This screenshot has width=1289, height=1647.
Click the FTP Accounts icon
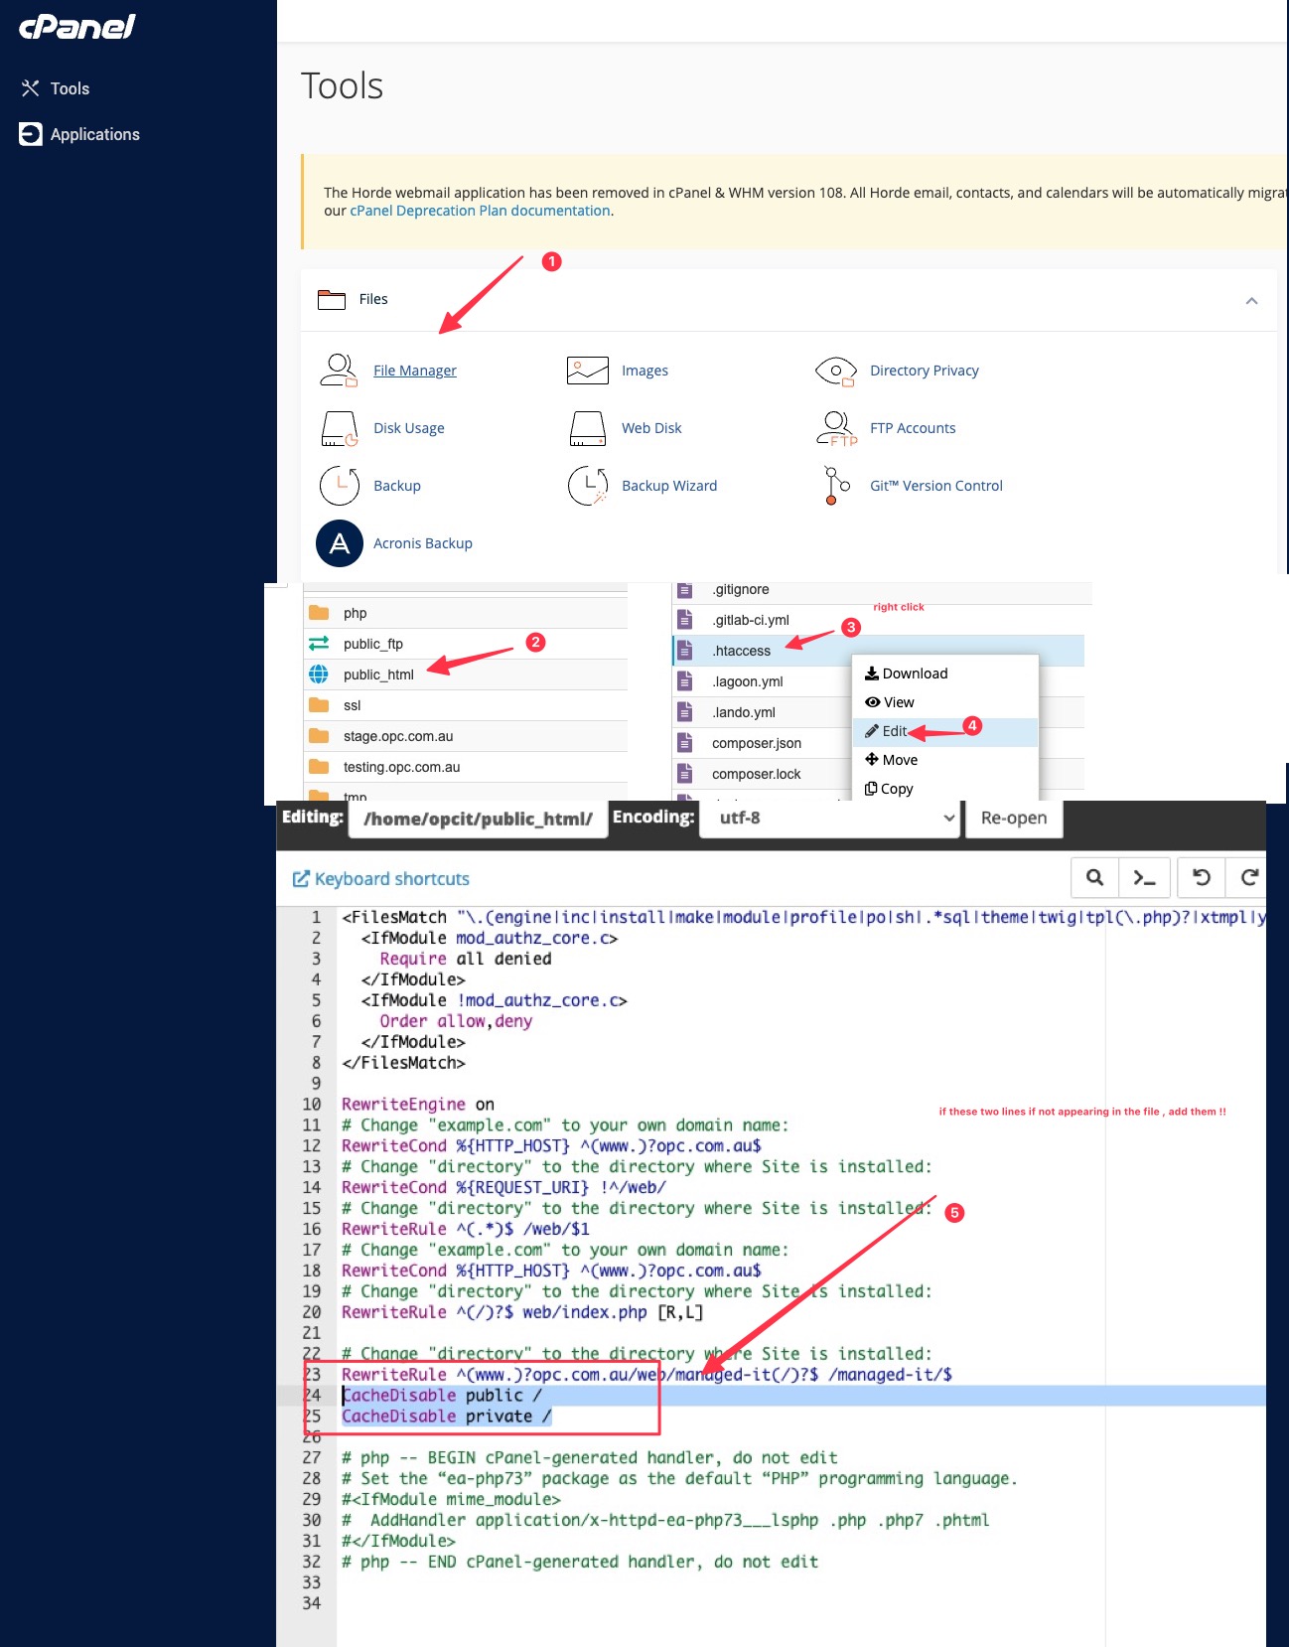[x=836, y=428]
